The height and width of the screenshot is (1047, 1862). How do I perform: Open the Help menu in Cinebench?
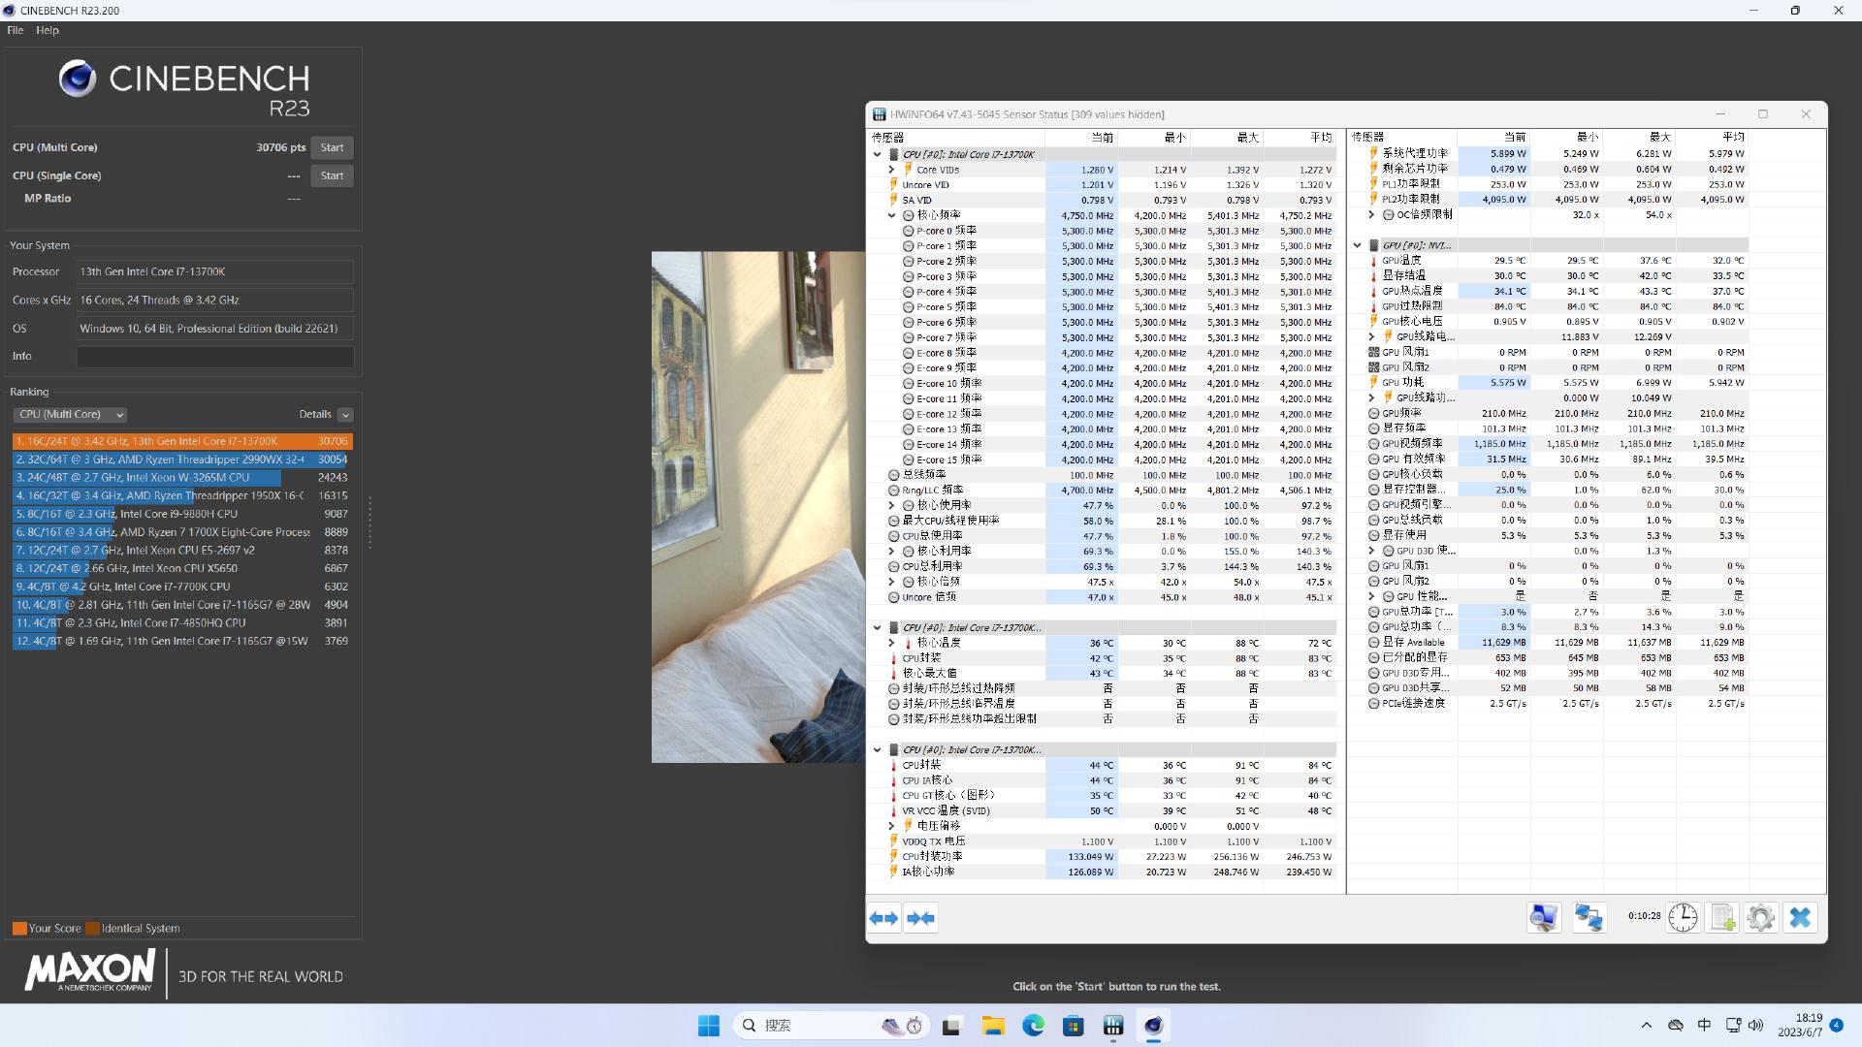click(48, 30)
